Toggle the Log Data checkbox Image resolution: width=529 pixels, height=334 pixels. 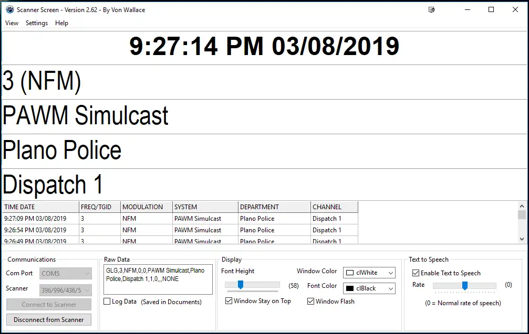coord(107,301)
